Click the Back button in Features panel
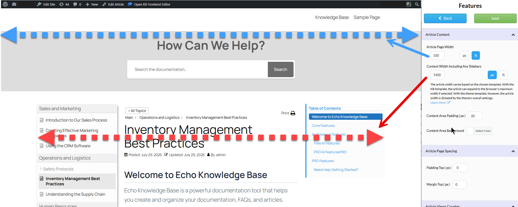Viewport: 518px width, 207px height. click(445, 18)
